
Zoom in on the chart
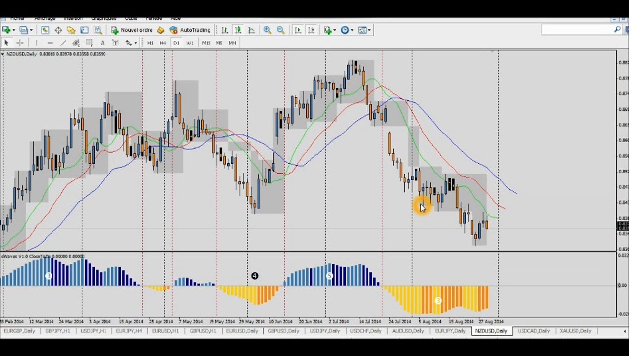[267, 30]
